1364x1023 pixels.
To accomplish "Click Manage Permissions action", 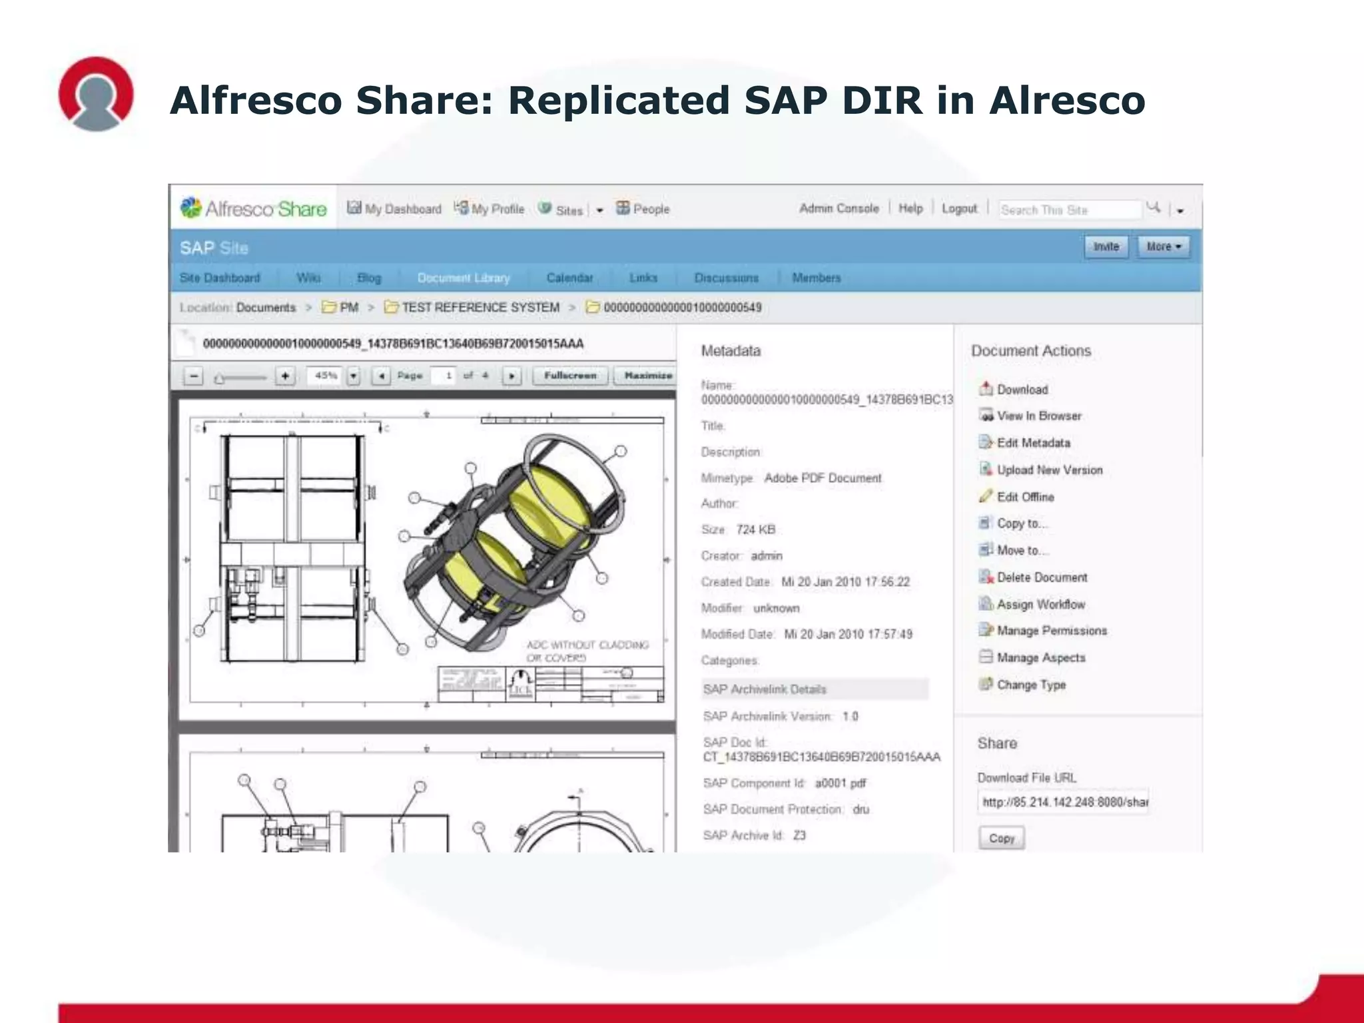I will tap(1043, 631).
